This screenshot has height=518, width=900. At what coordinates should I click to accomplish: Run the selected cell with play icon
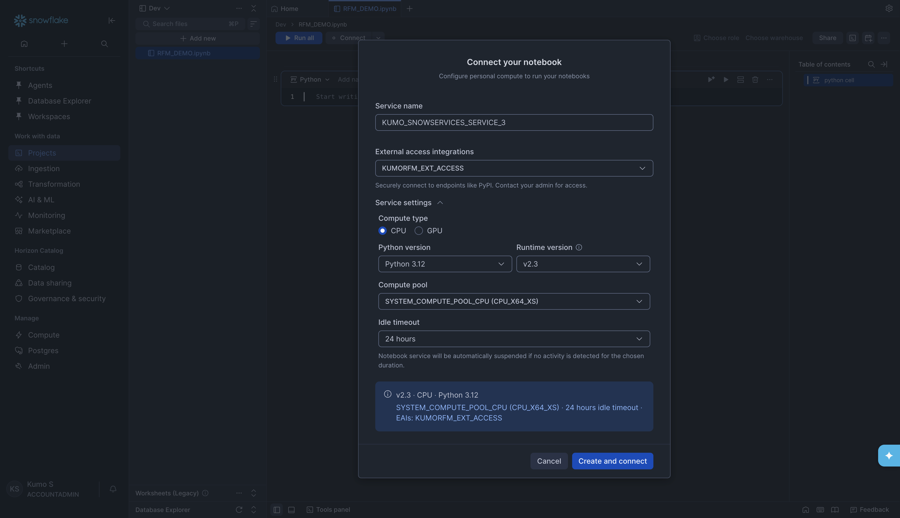click(x=726, y=80)
